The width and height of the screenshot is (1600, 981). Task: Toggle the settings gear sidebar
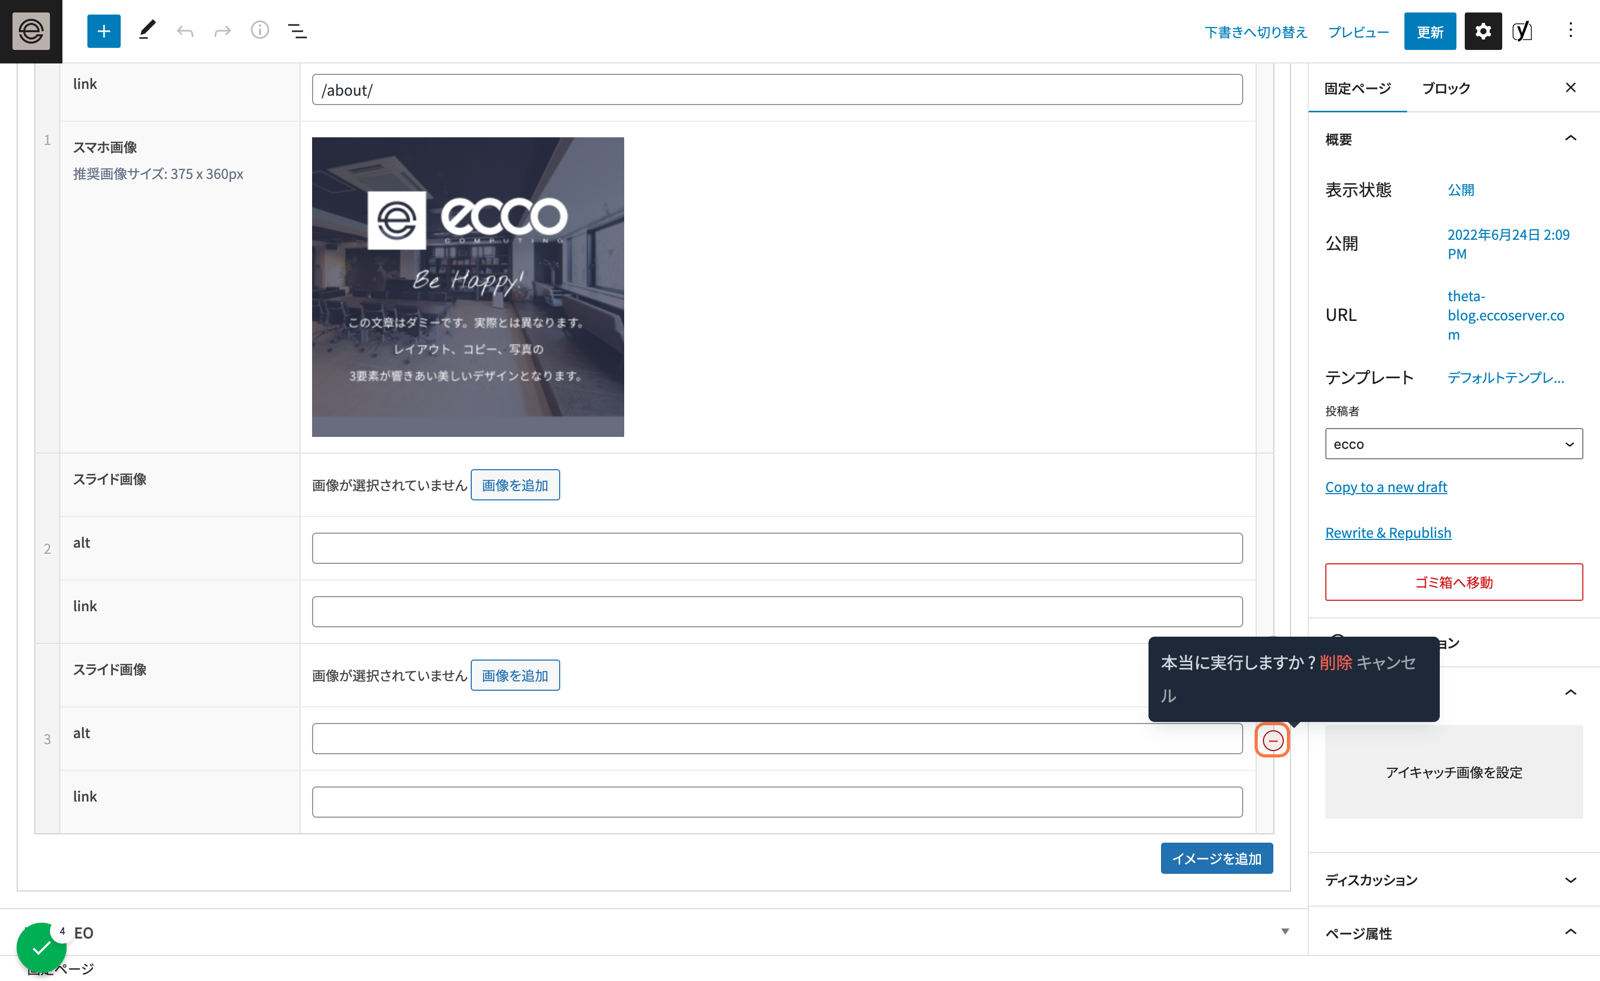pyautogui.click(x=1482, y=31)
